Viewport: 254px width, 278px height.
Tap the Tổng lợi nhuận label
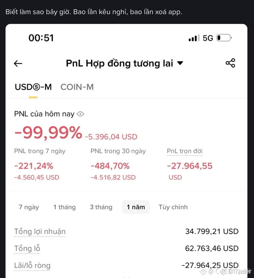click(x=40, y=232)
